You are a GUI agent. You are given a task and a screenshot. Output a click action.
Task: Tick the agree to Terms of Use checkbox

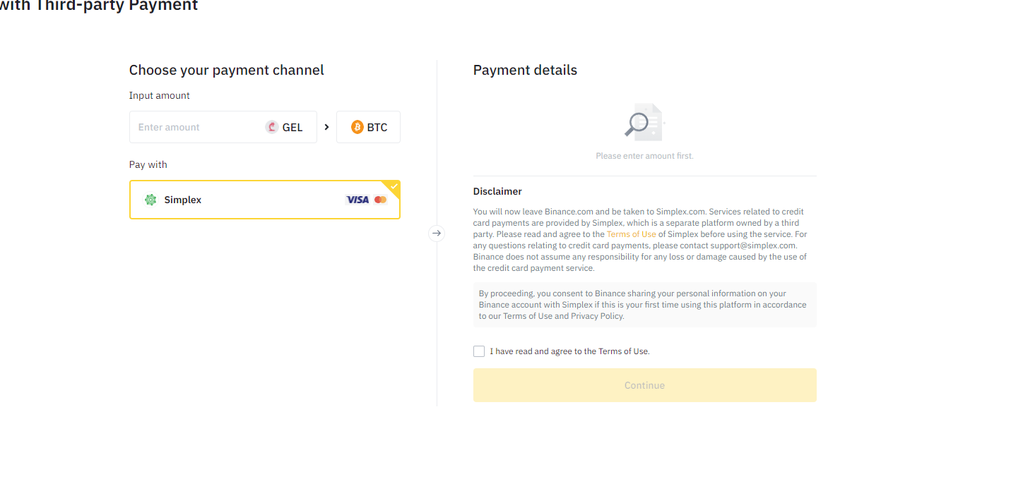click(x=479, y=351)
